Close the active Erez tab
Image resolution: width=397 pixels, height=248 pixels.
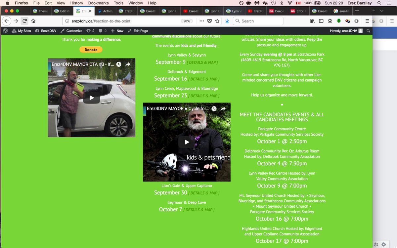click(90, 11)
